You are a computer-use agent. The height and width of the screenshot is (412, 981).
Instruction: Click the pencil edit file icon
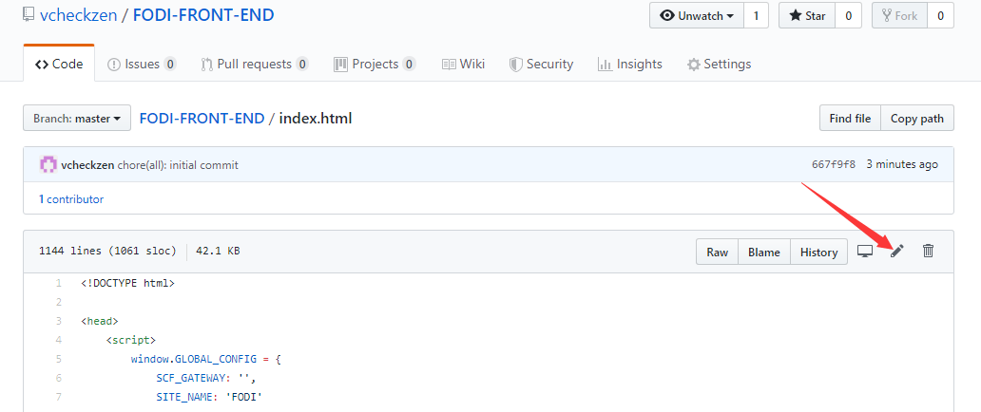[897, 252]
